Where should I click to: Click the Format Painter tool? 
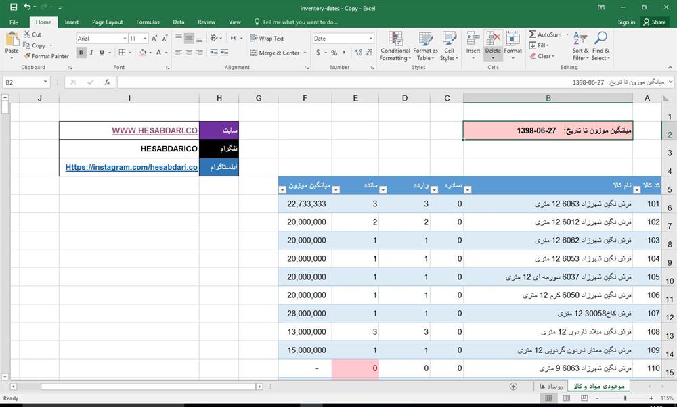pyautogui.click(x=46, y=56)
